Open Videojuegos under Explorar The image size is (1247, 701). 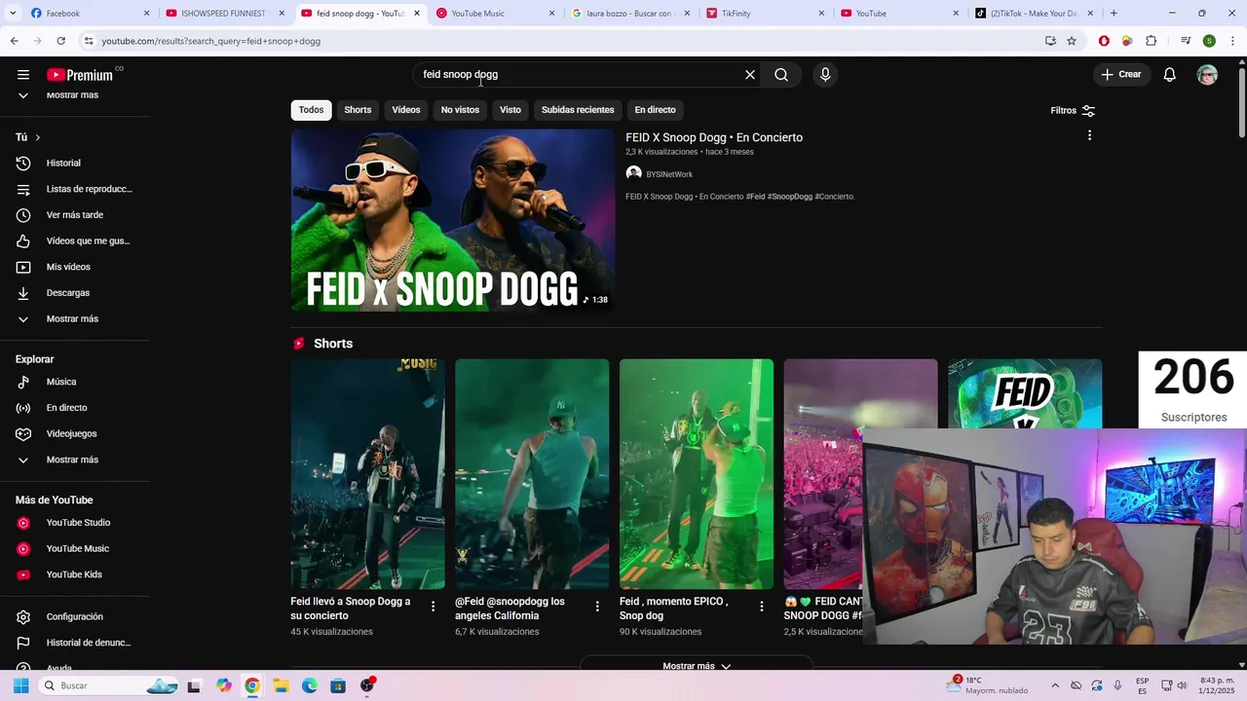tap(74, 433)
